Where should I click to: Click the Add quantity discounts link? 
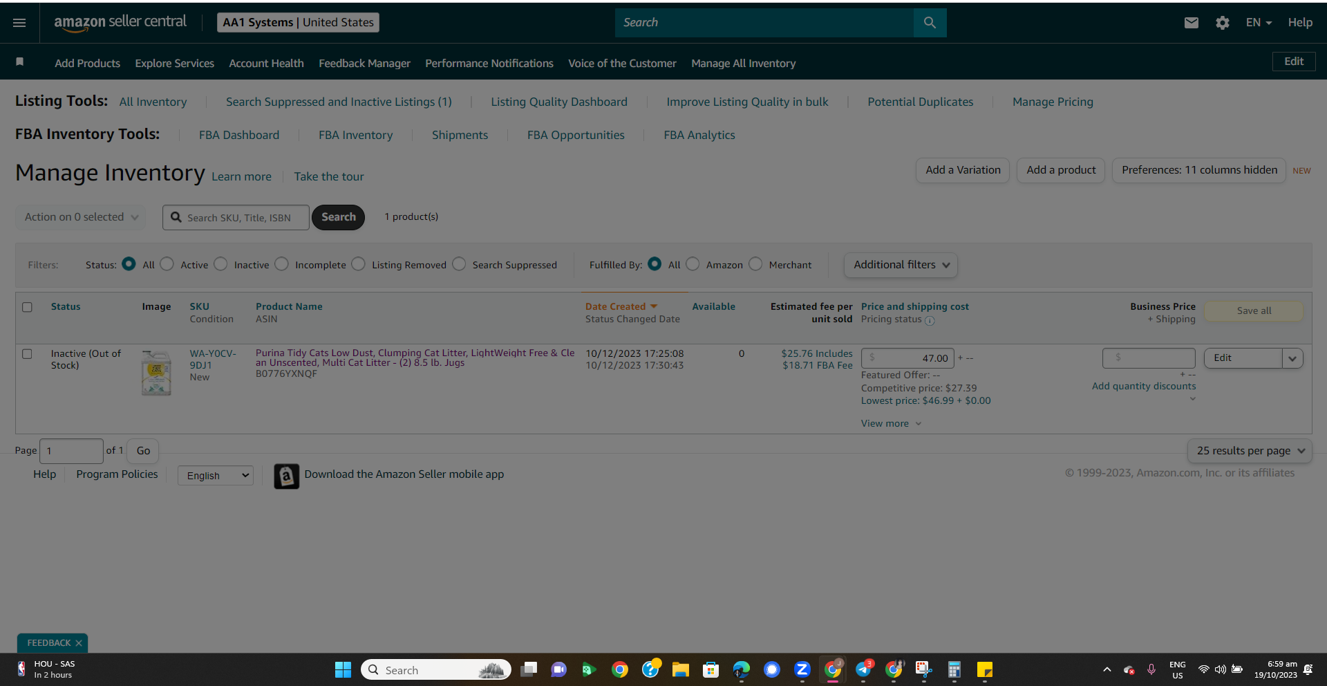[1144, 387]
